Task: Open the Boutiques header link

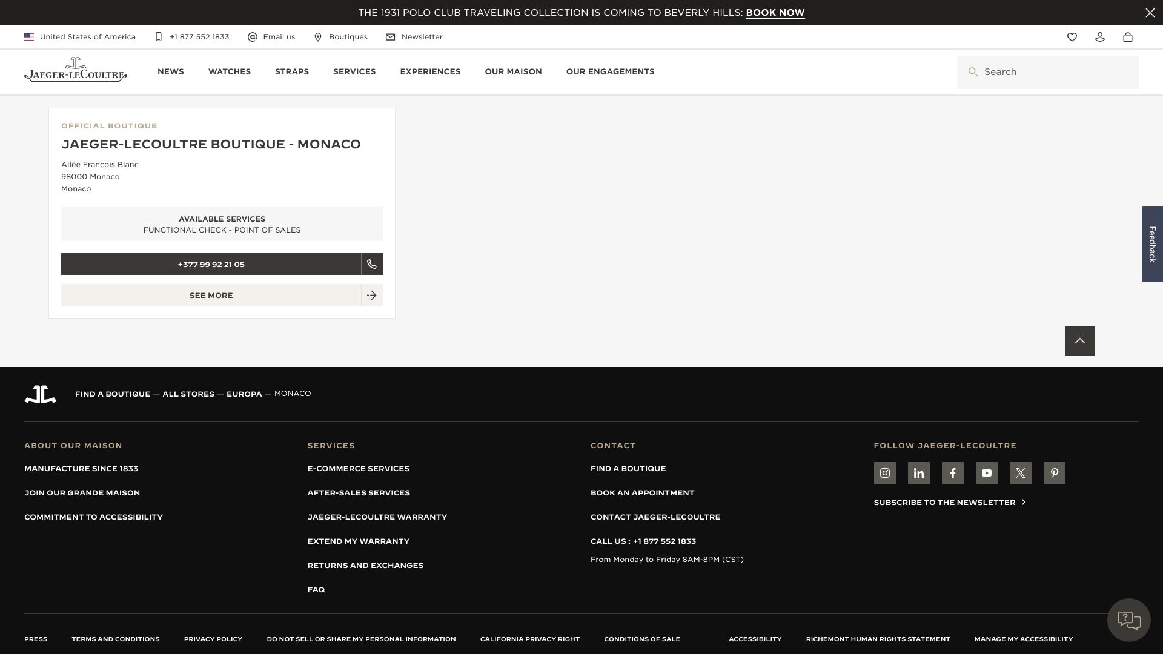Action: 340,37
